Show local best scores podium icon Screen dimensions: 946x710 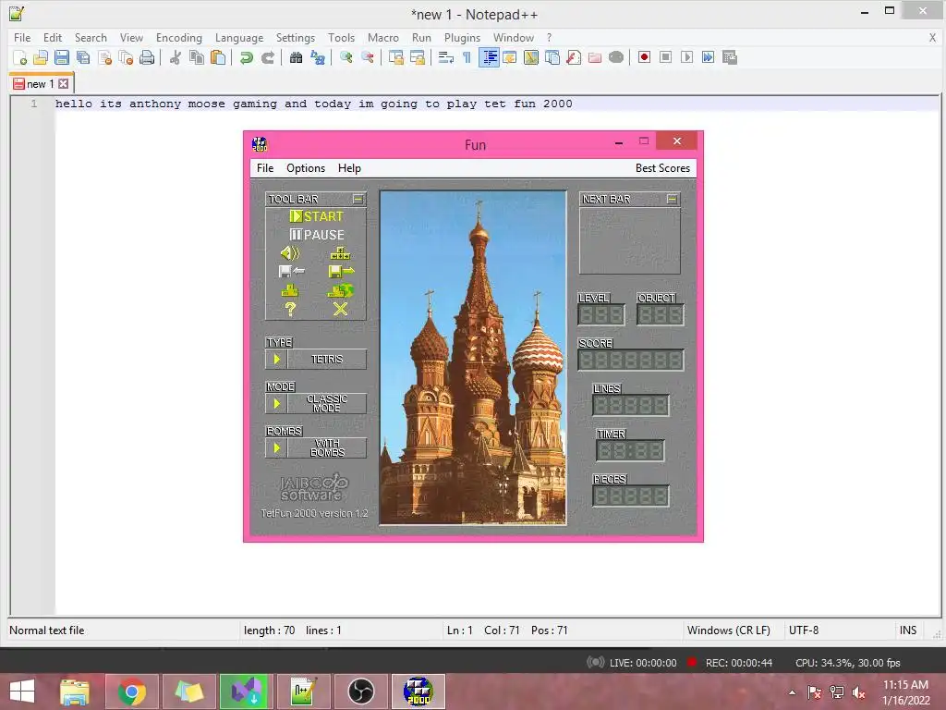point(290,290)
